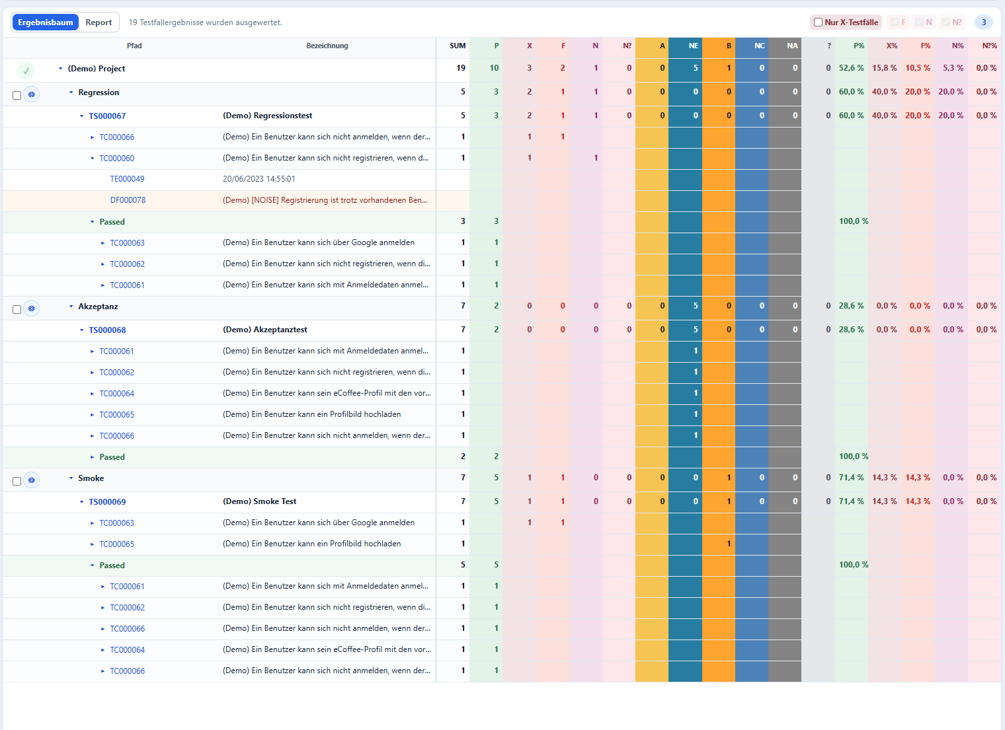The image size is (1005, 730).
Task: Collapse the TS000068 test suite arrow
Action: click(x=81, y=330)
